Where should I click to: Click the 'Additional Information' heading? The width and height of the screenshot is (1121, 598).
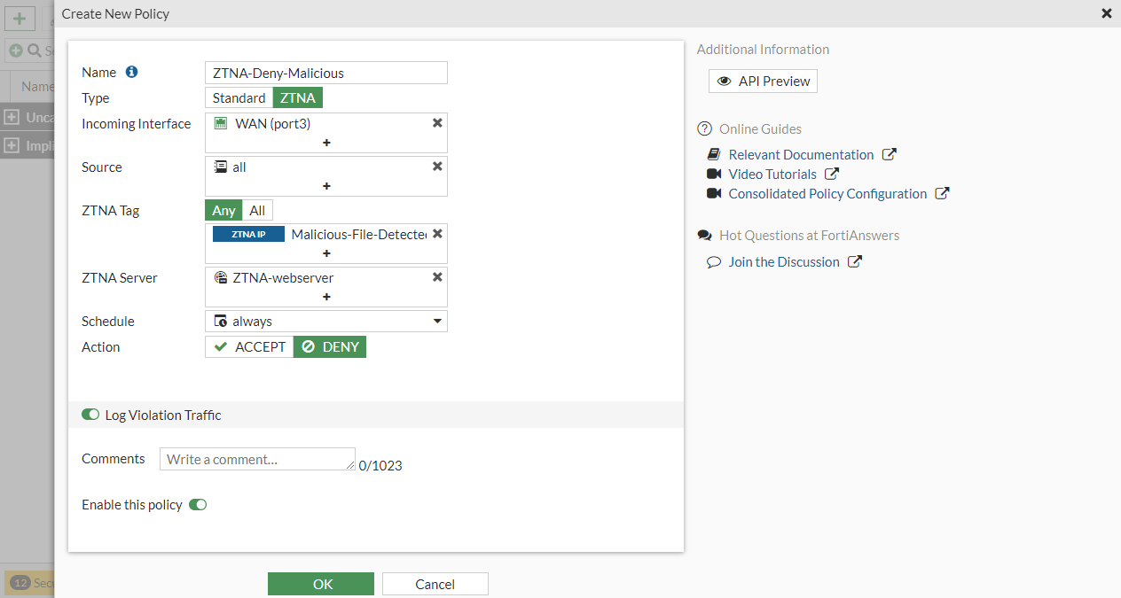coord(763,50)
